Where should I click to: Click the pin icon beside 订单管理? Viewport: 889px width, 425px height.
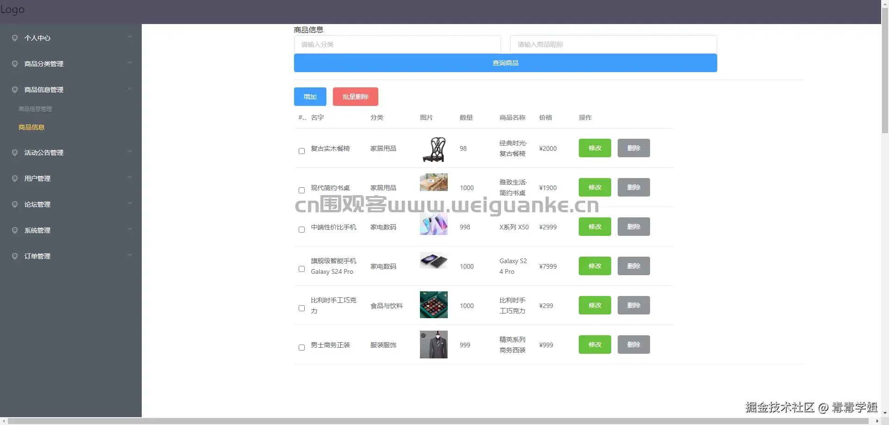15,256
